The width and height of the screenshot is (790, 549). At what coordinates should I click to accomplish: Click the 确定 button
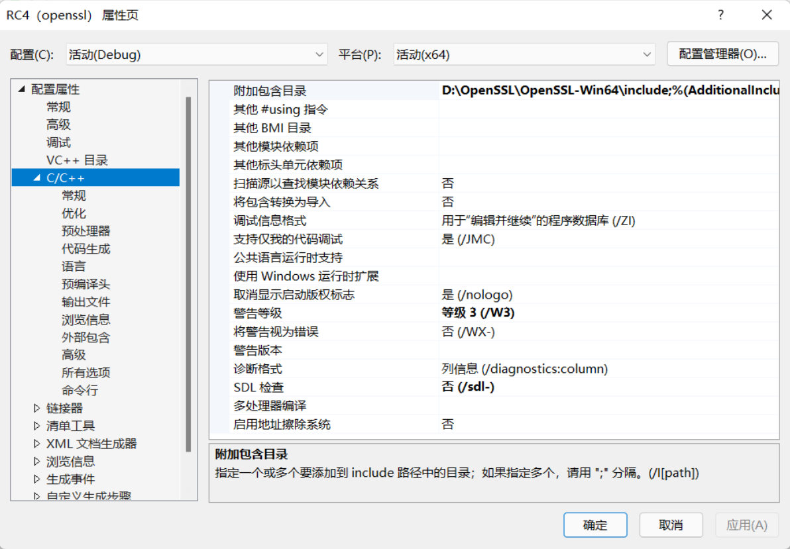point(594,524)
